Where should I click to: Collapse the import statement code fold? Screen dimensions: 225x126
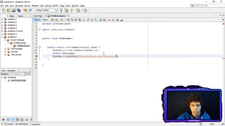pyautogui.click(x=39, y=29)
